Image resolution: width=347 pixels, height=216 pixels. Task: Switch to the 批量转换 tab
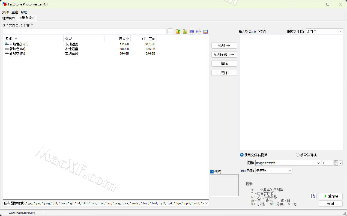point(9,18)
